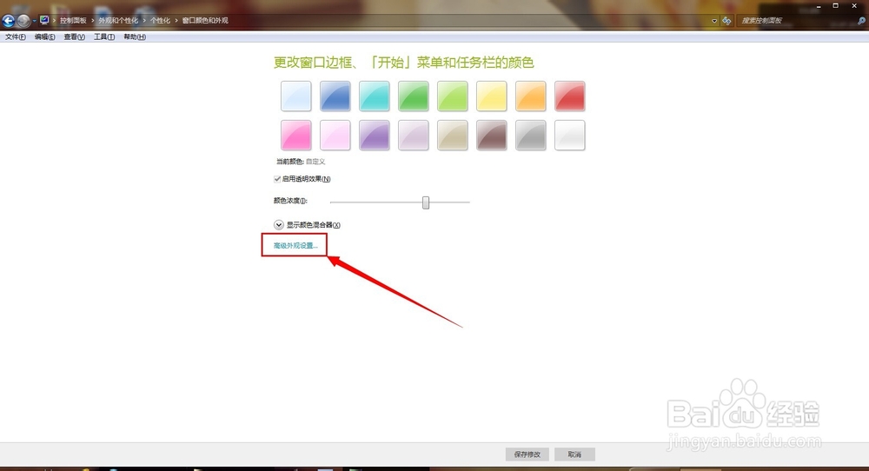Open the 文件(F) menu
Image resolution: width=869 pixels, height=471 pixels.
click(15, 37)
